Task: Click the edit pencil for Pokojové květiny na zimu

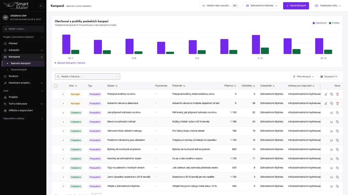Action: point(326,94)
